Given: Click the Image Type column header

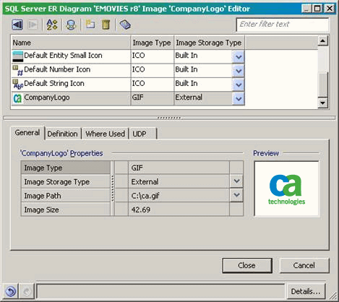Looking at the screenshot, I should [153, 43].
